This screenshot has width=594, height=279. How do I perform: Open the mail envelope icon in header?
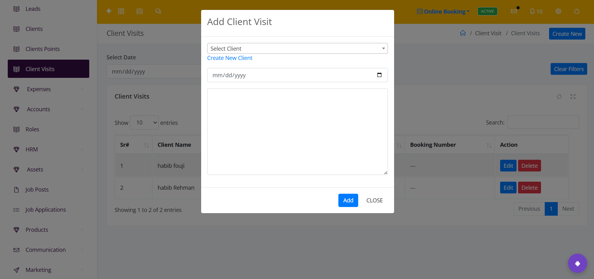pyautogui.click(x=514, y=11)
